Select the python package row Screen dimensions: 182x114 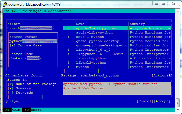pyautogui.click(x=117, y=67)
